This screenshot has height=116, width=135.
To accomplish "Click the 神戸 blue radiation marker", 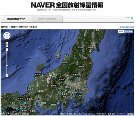I will pyautogui.click(x=17, y=108).
